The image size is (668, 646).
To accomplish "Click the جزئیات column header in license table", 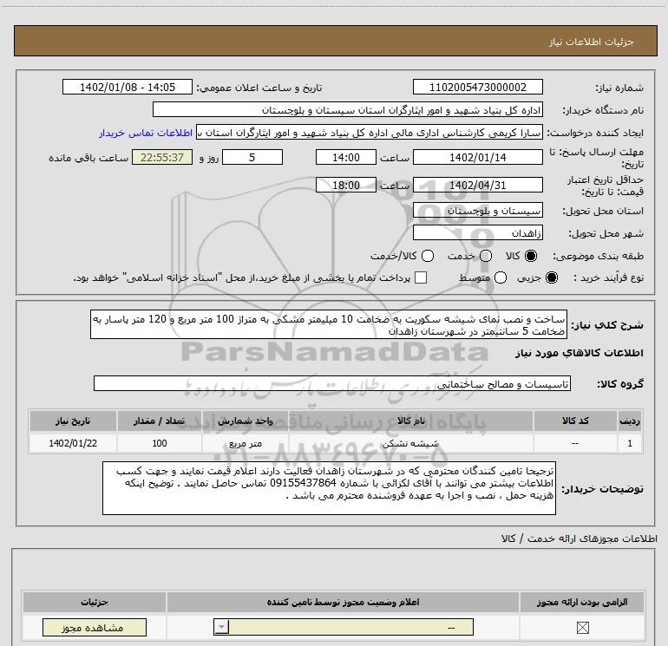I will (x=95, y=602).
